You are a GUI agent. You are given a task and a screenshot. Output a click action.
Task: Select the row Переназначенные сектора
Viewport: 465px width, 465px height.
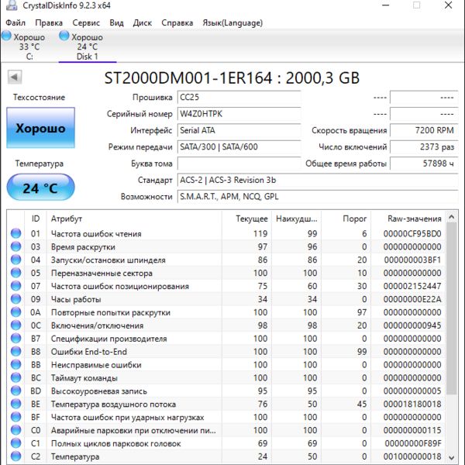tap(226, 273)
